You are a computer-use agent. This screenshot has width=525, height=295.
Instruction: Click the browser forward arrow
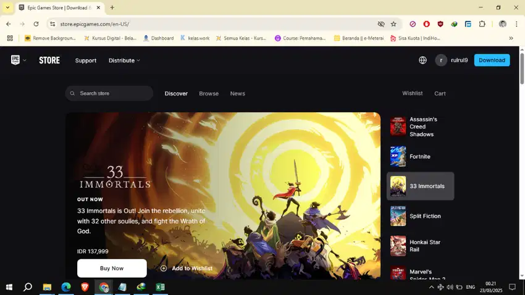point(22,24)
